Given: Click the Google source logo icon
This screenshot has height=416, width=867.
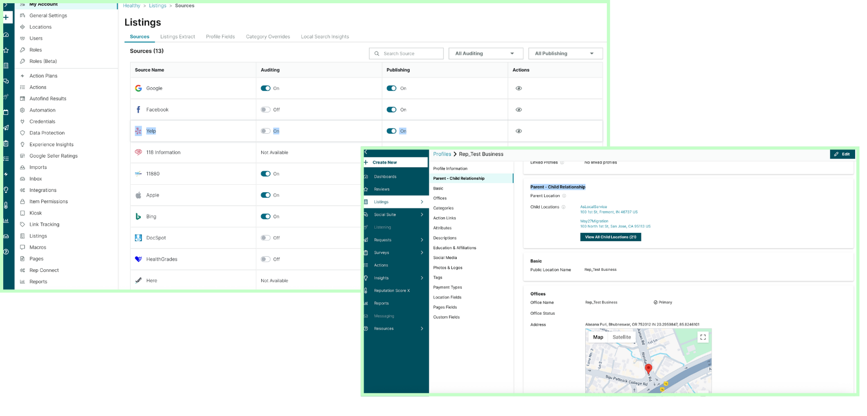Looking at the screenshot, I should click(138, 88).
